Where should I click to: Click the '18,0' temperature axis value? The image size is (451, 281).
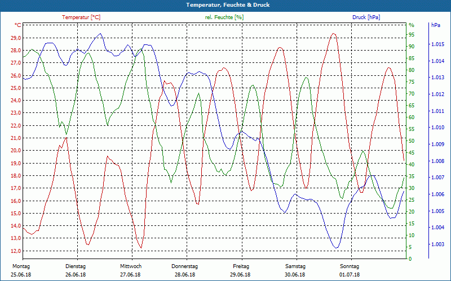16,175
